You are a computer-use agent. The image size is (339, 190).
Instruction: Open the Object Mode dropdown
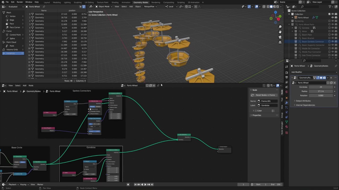(x=104, y=7)
